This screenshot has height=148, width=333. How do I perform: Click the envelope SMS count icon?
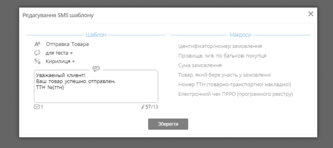coord(37,107)
